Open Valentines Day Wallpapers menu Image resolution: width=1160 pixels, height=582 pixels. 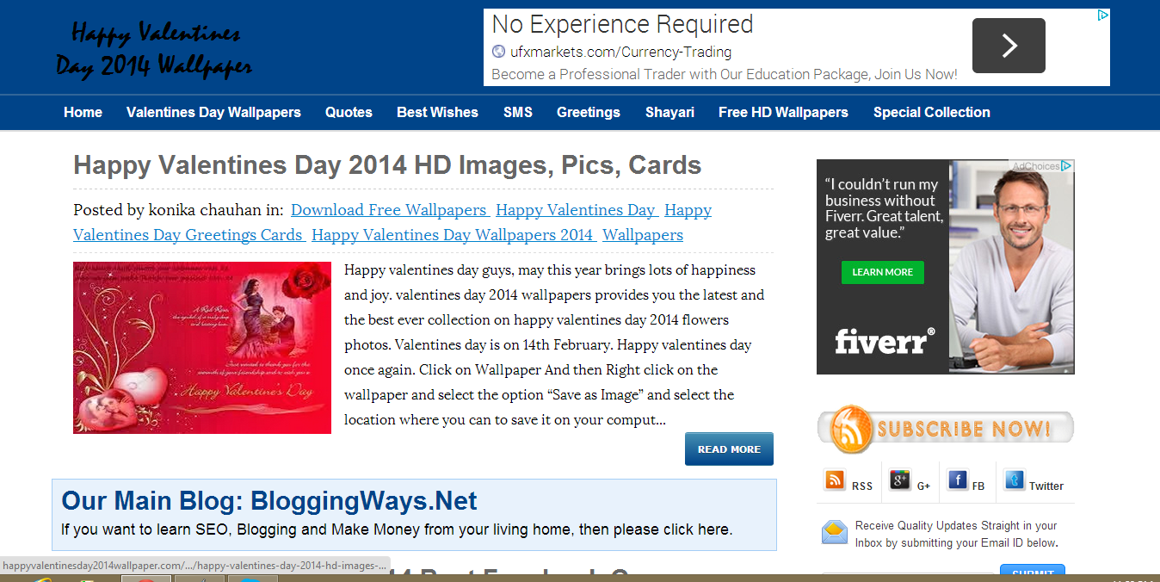pyautogui.click(x=213, y=112)
